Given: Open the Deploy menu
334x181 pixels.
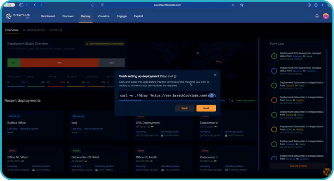Looking at the screenshot, I should click(86, 16).
